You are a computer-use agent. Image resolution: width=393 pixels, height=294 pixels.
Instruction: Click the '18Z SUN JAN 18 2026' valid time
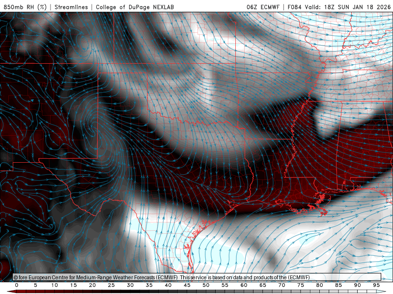[x=357, y=7]
